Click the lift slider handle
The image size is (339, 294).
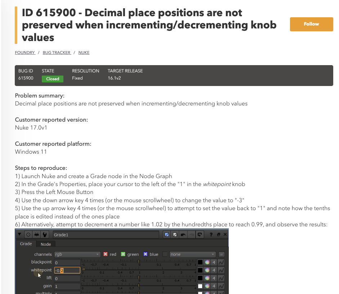click(139, 277)
